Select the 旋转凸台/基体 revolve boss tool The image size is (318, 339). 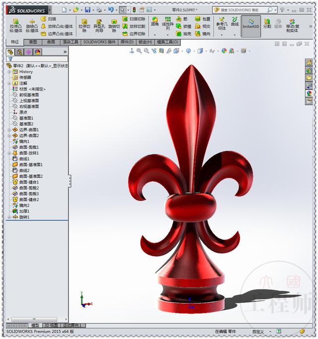pos(32,25)
